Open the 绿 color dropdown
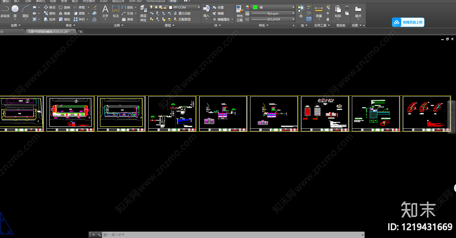This screenshot has width=456, height=238. coord(293,7)
